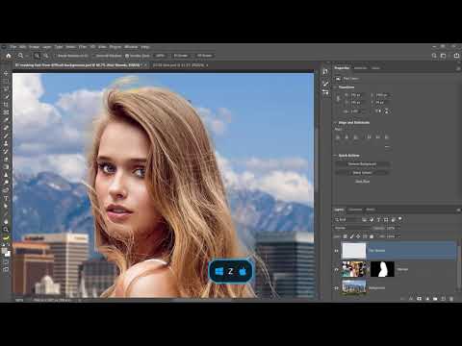
Task: Open the Image menu
Action: click(x=34, y=47)
